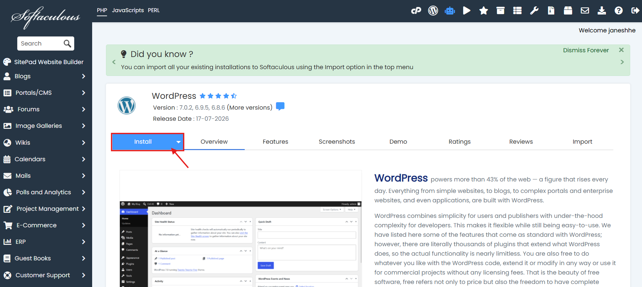Click the logout icon in toolbar
The width and height of the screenshot is (642, 287).
click(x=635, y=11)
